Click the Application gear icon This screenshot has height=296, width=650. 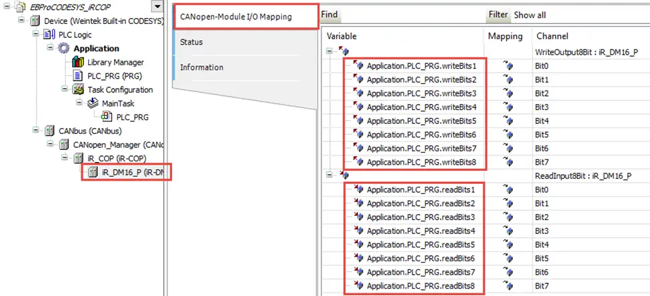[x=64, y=49]
